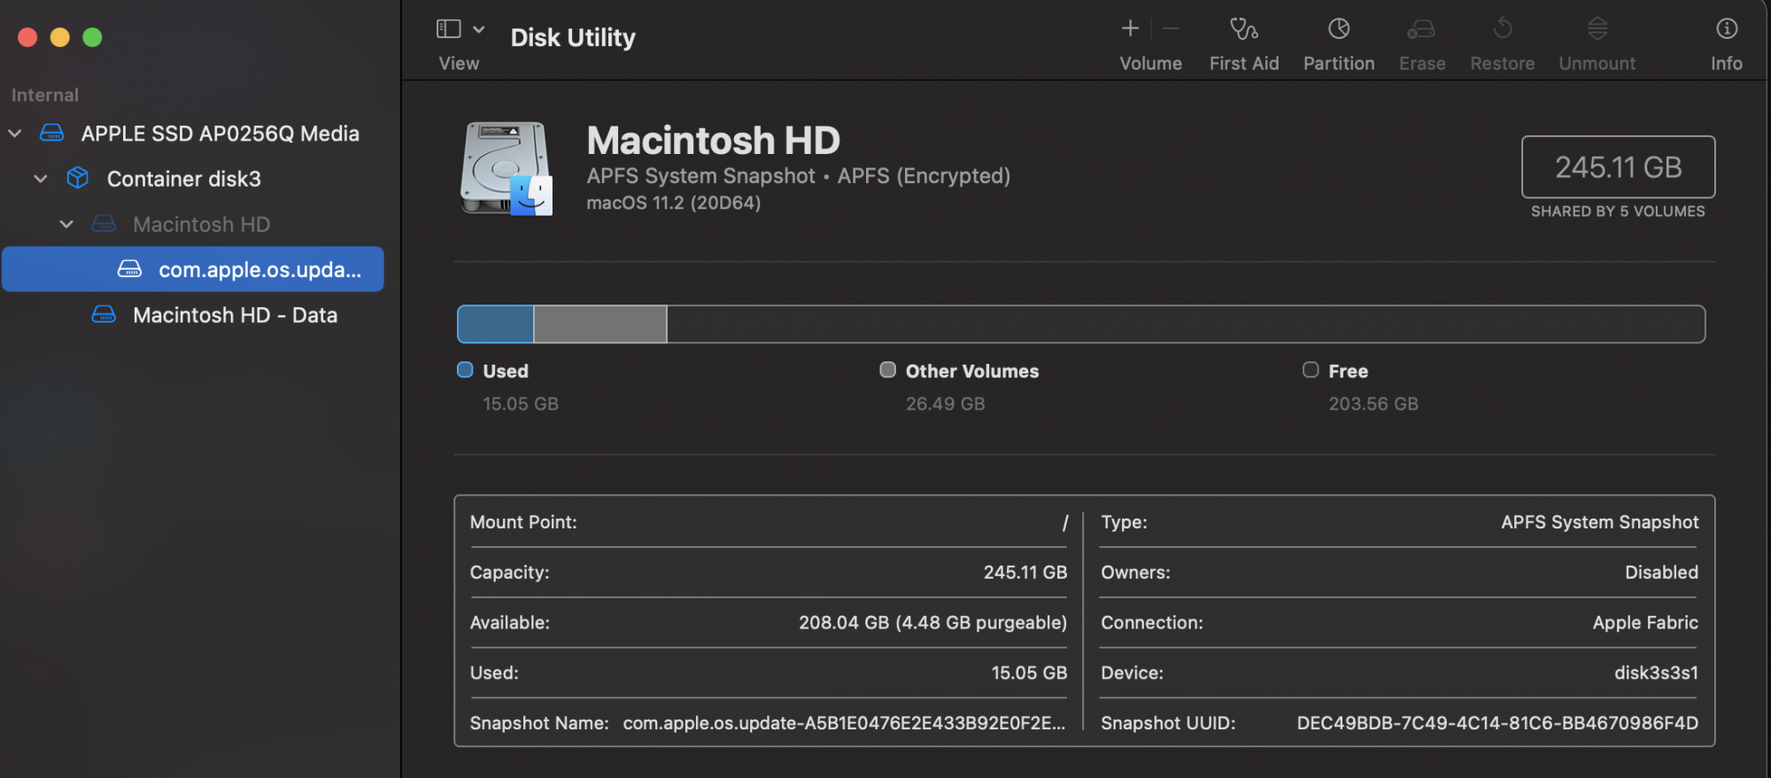The width and height of the screenshot is (1771, 778).
Task: Click the 26.49 GB Other Volumes amount
Action: [945, 404]
